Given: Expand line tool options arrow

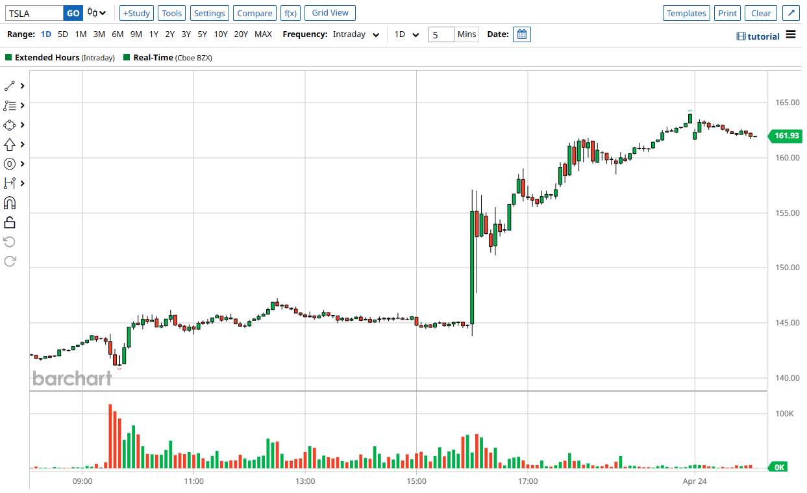Looking at the screenshot, I should coord(23,86).
